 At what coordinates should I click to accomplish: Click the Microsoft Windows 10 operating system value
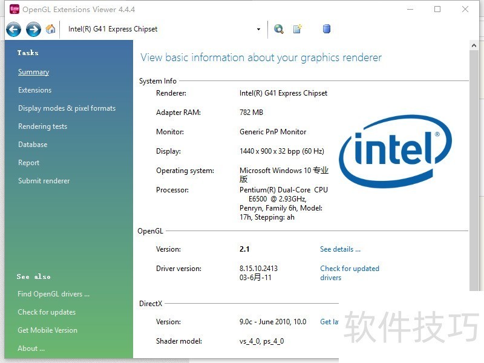284,175
